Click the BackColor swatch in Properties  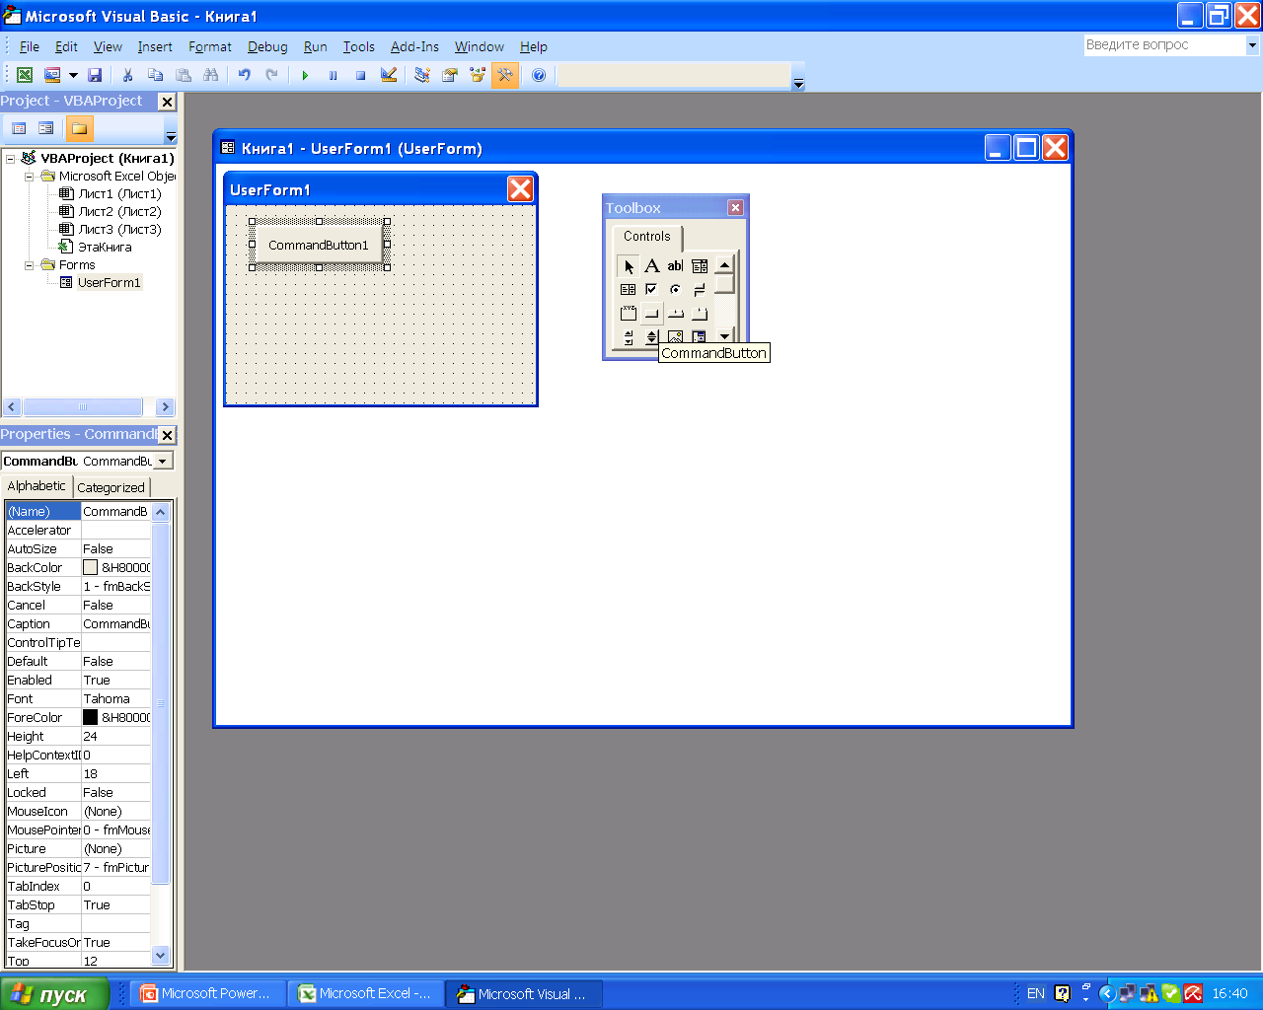tap(90, 567)
